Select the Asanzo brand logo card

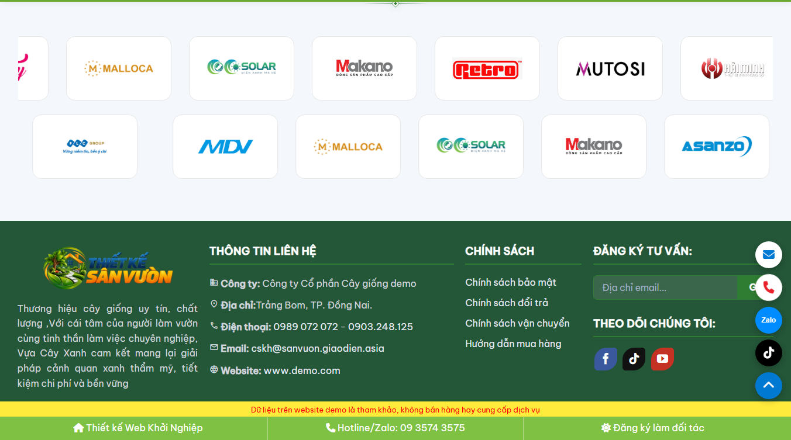(717, 147)
